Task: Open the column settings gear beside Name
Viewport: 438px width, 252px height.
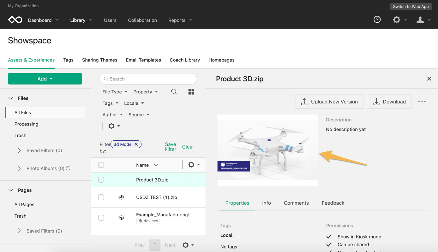Action: pos(191,165)
